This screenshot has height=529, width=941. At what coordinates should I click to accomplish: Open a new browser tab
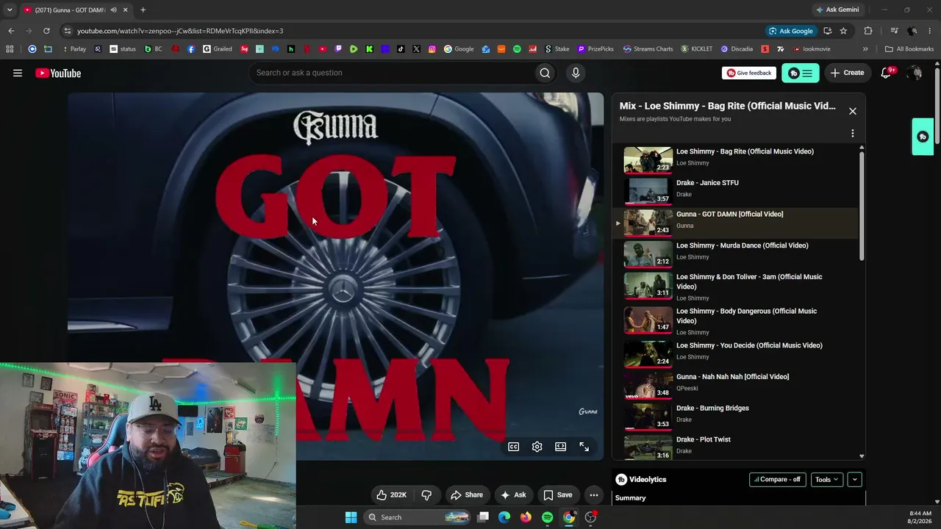click(143, 10)
